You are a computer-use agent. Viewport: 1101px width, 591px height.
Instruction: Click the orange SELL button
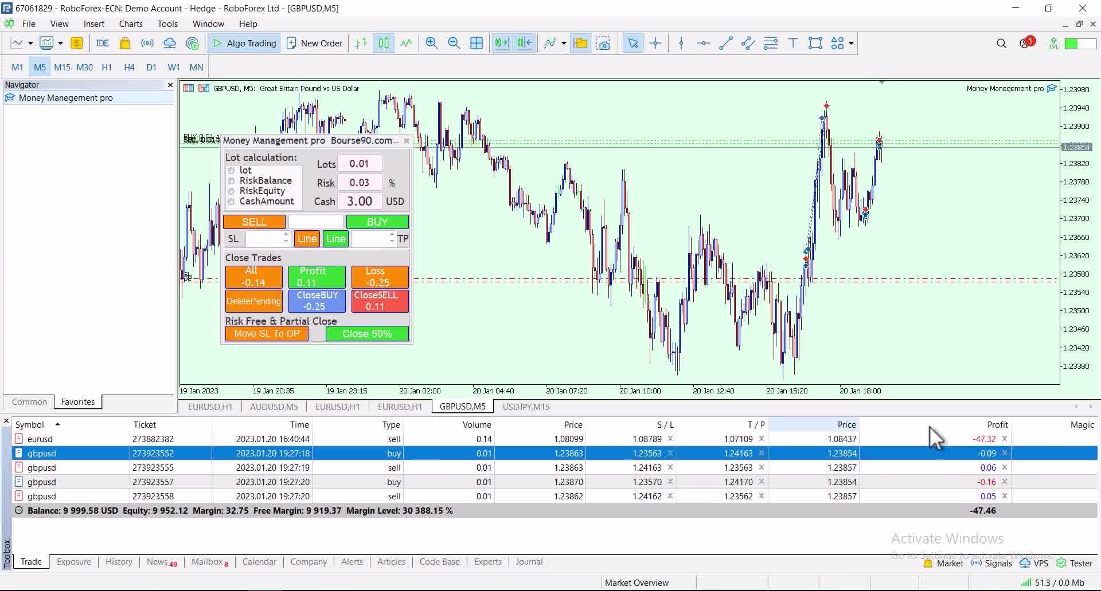pyautogui.click(x=254, y=222)
